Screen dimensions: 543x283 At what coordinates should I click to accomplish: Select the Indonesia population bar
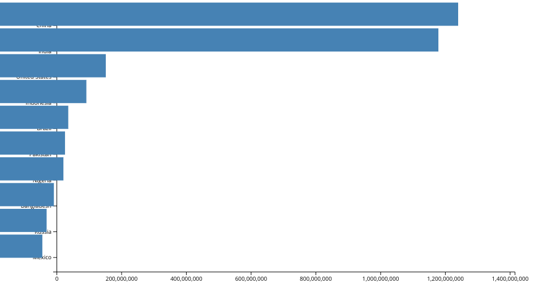pyautogui.click(x=43, y=92)
